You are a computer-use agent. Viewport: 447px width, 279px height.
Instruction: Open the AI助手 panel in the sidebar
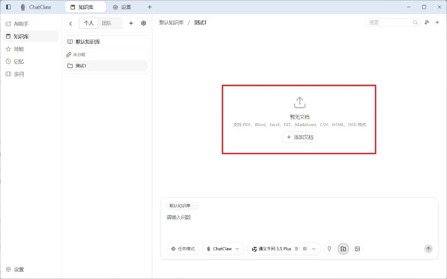[19, 24]
